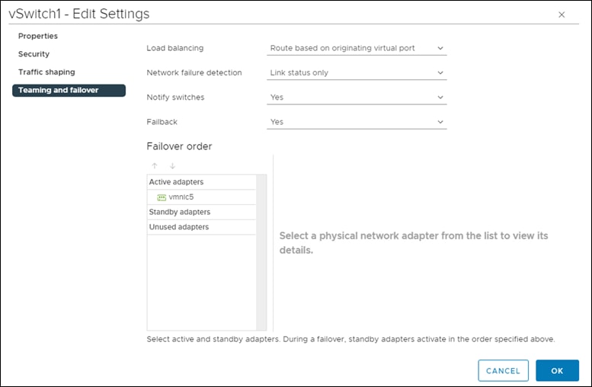Select the Unused adapters group row

click(x=202, y=227)
